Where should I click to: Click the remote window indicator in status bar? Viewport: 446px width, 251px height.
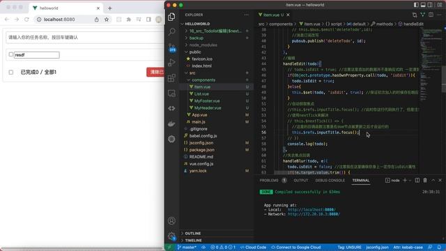[x=169, y=248]
